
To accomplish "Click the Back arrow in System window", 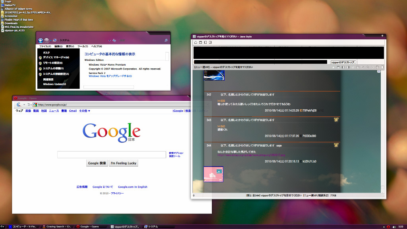I will tap(41, 41).
